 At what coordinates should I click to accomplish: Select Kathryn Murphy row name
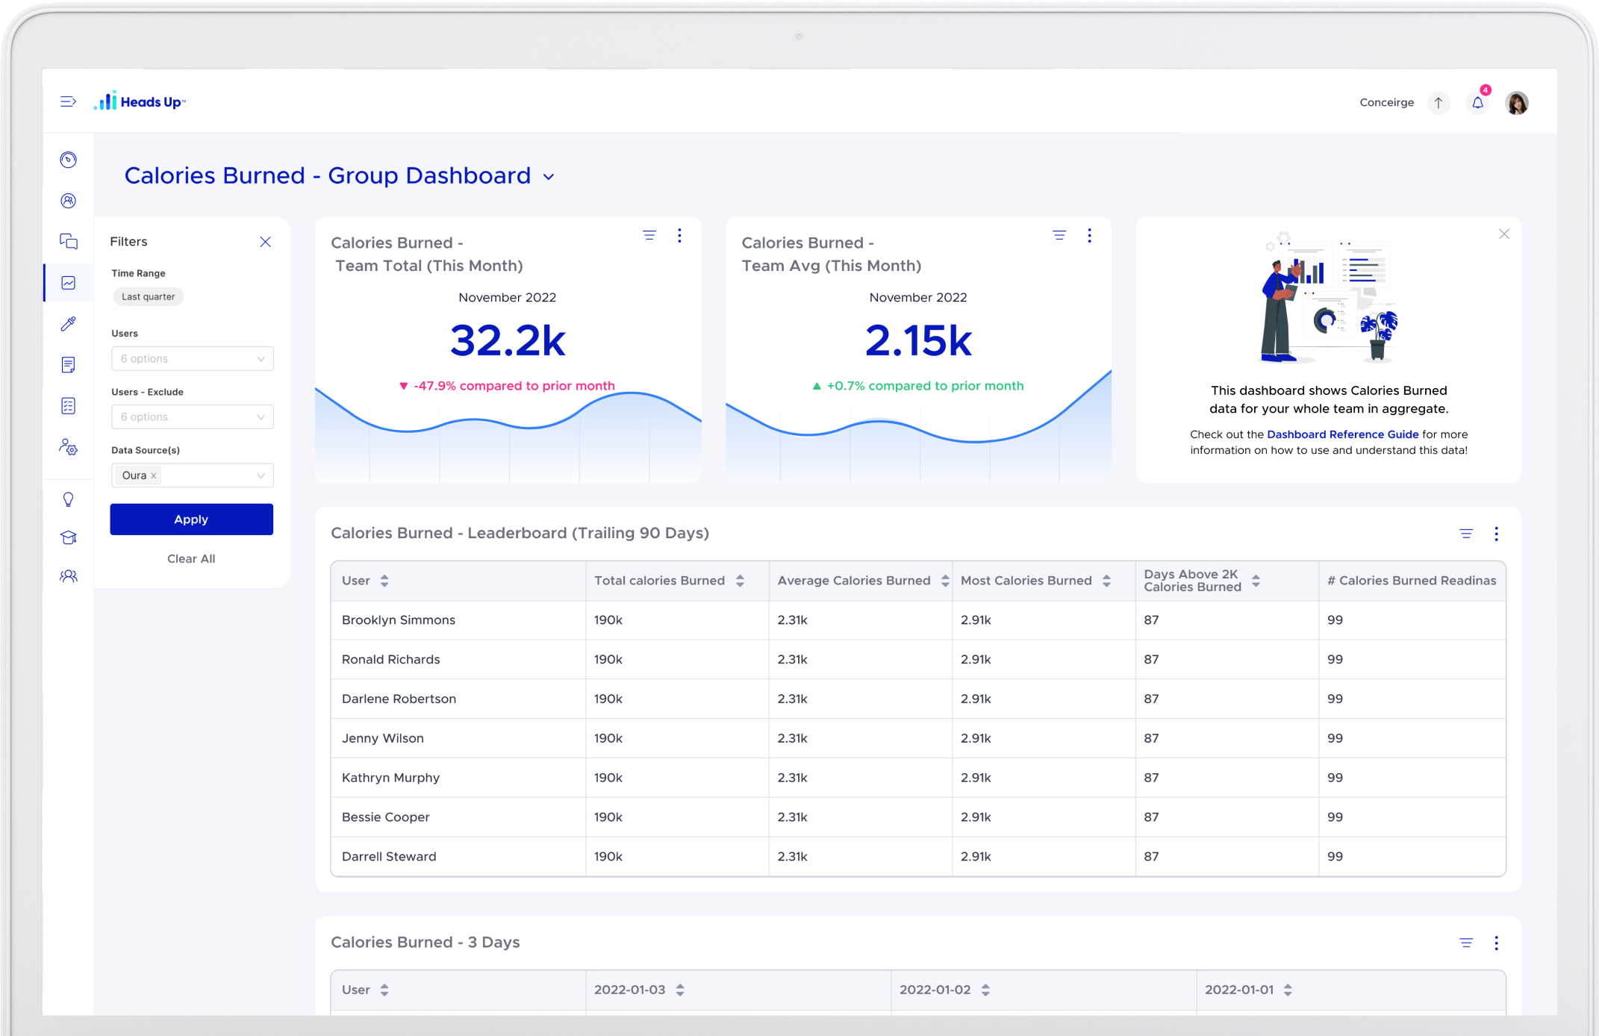(x=390, y=778)
